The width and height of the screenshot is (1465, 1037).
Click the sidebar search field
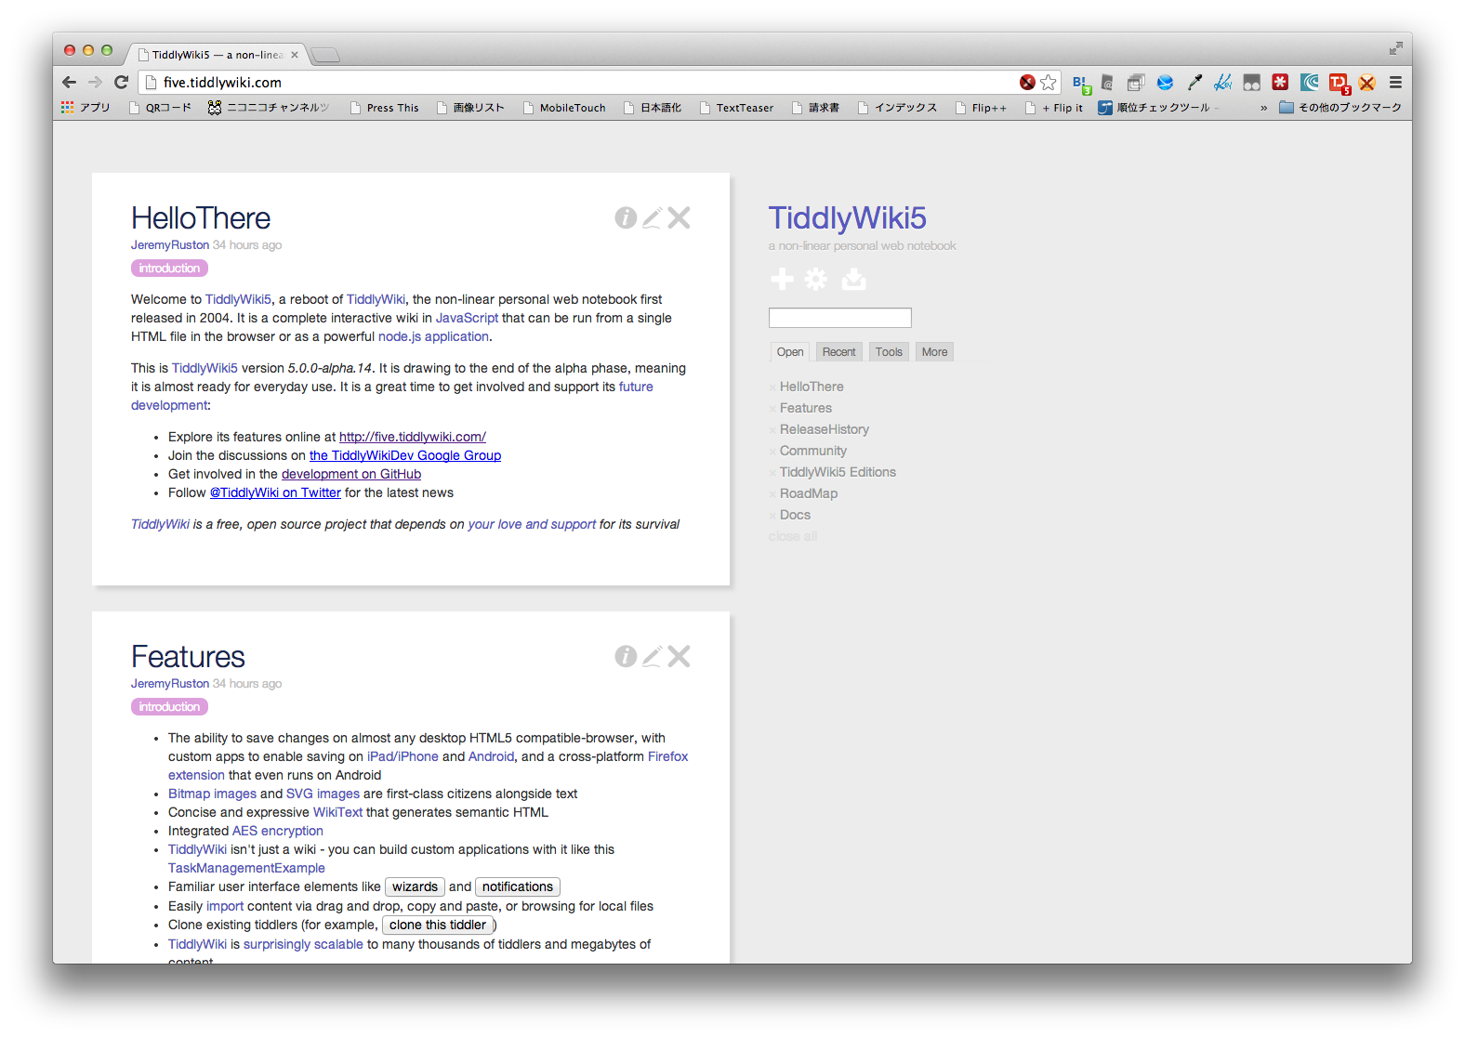pyautogui.click(x=840, y=318)
